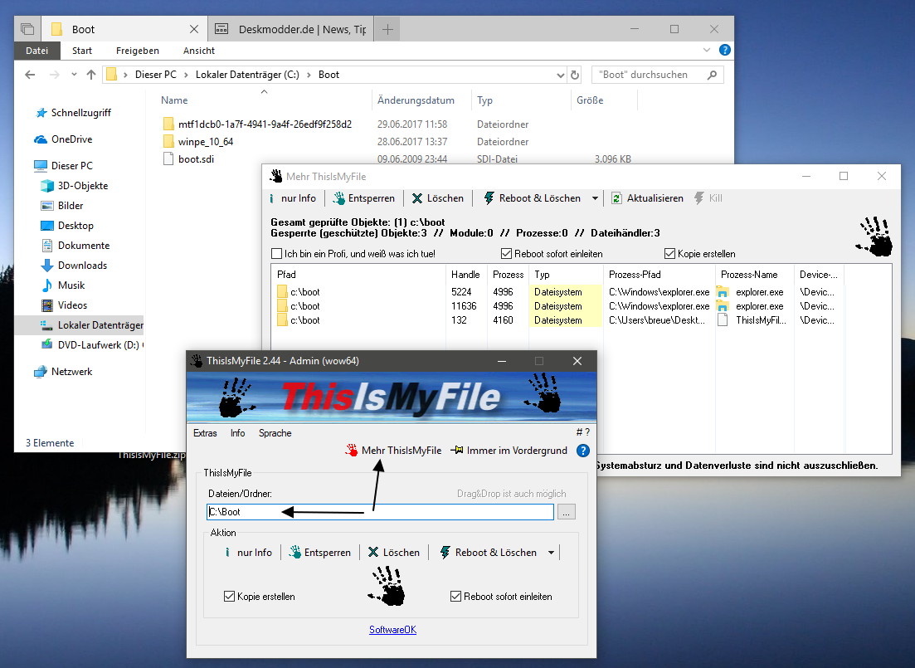Click the '...' browse button
Image resolution: width=915 pixels, height=668 pixels.
click(566, 511)
